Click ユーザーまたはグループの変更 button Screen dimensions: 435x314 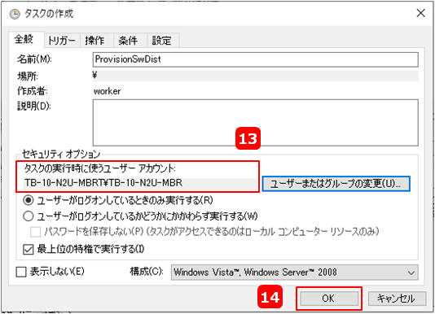(336, 184)
